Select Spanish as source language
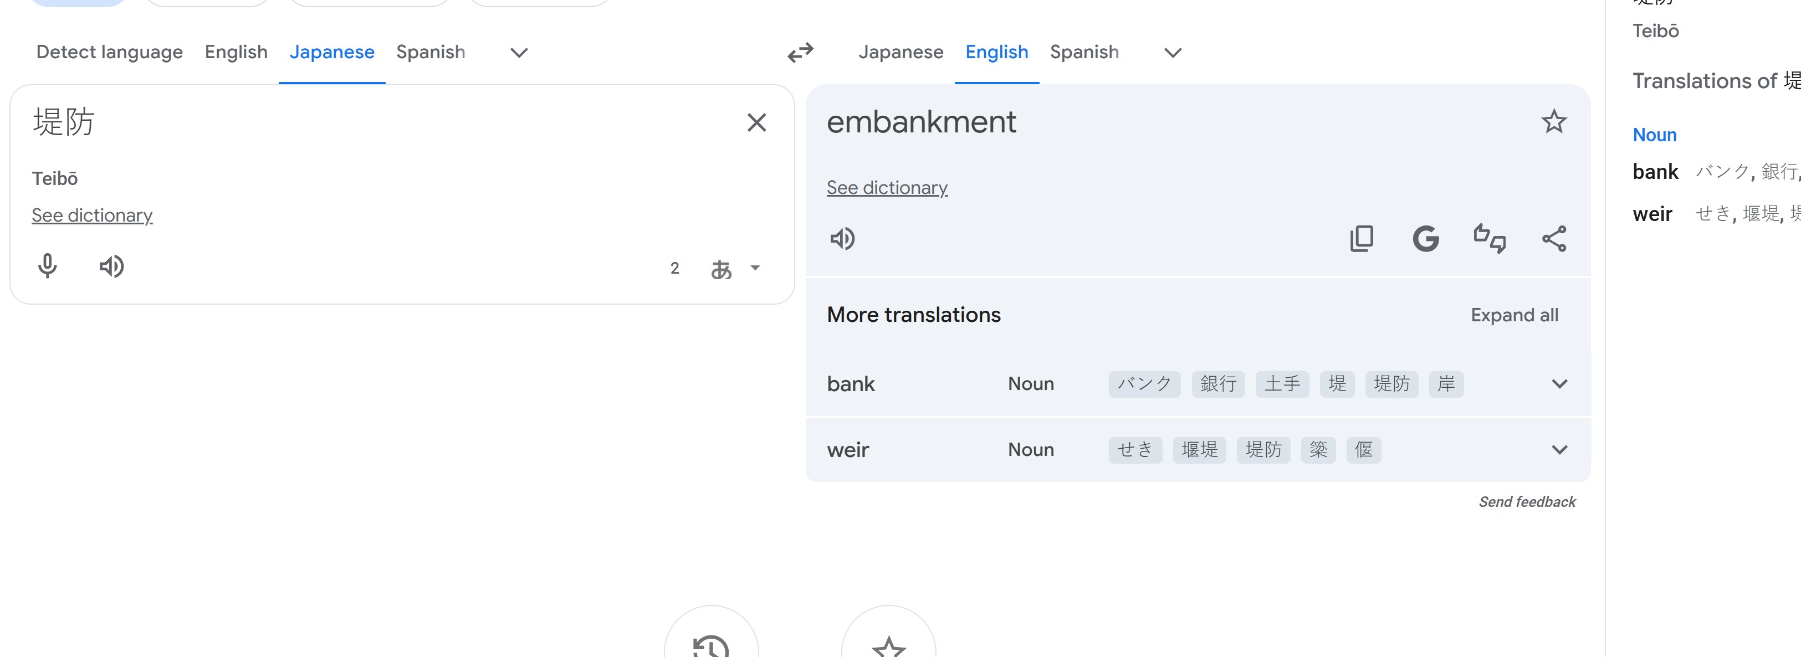 431,53
